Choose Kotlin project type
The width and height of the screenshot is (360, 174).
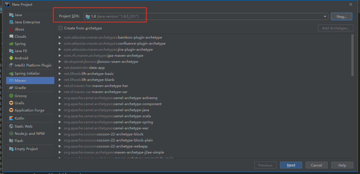[x=30, y=118]
